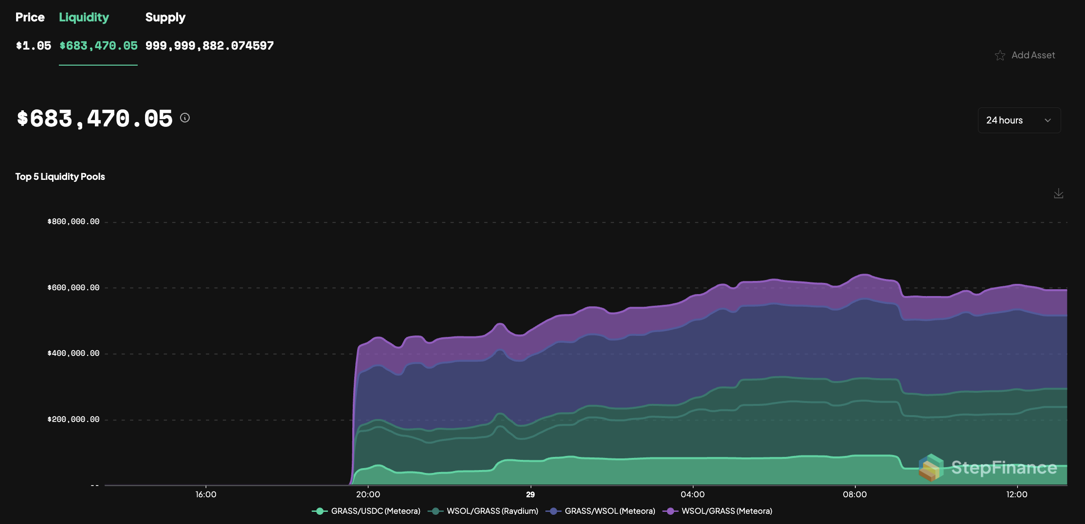Select the Liquidity tab
Viewport: 1085px width, 524px height.
(x=84, y=17)
